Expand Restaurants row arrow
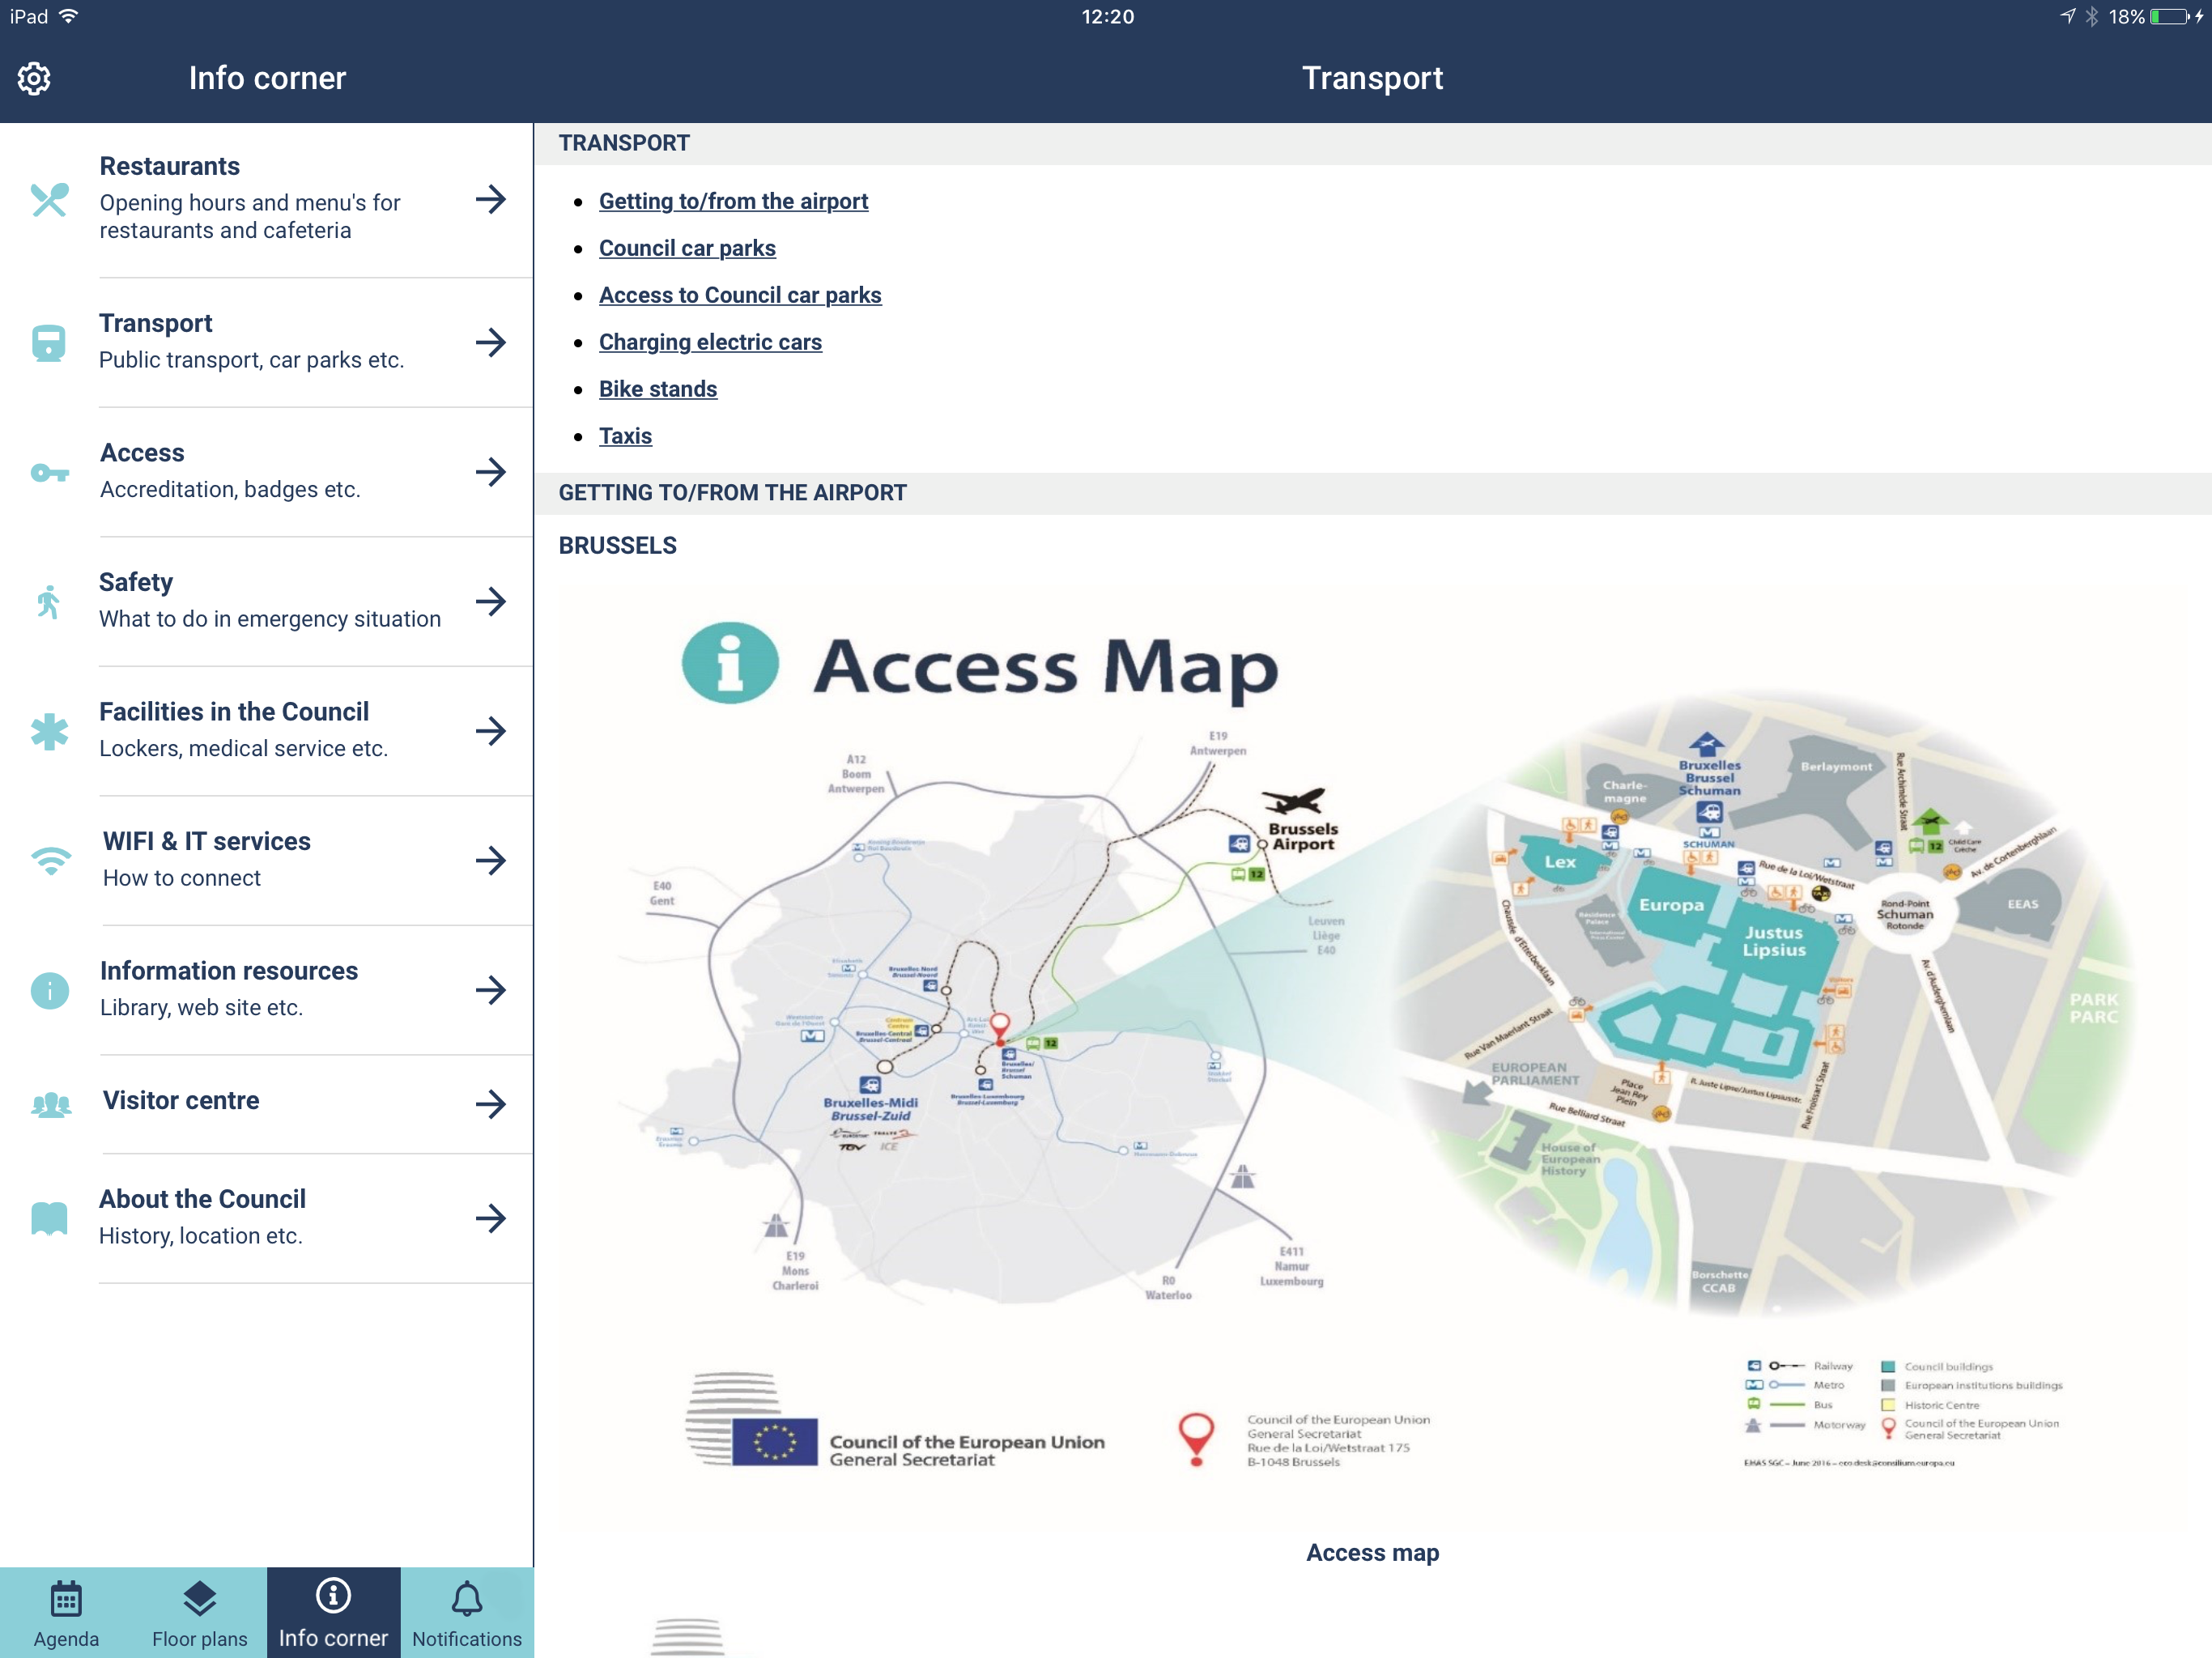Viewport: 2212px width, 1658px height. pos(490,199)
